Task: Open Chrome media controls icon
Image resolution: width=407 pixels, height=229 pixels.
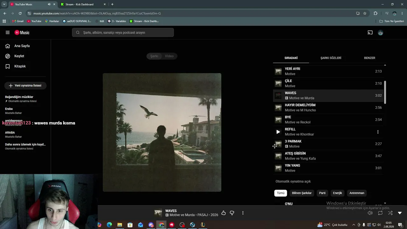Action: [387, 13]
